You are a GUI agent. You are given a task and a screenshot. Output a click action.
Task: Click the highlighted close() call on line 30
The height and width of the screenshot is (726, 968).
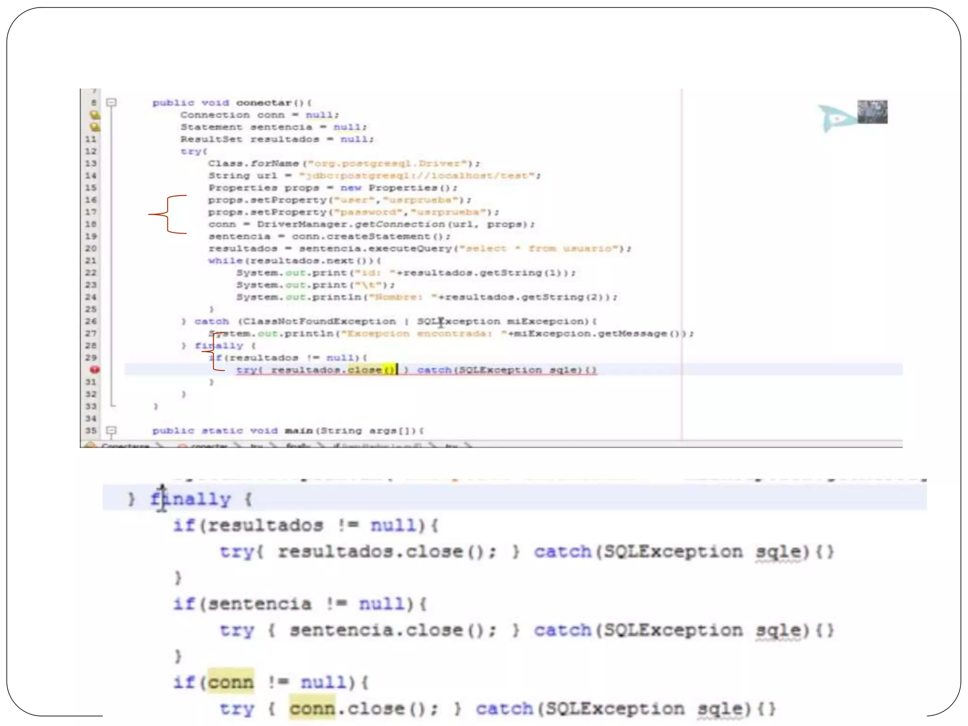[371, 370]
